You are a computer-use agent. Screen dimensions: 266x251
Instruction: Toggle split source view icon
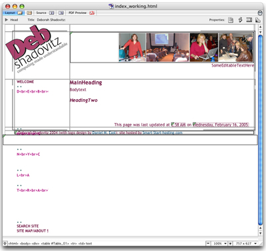pyautogui.click(x=249, y=20)
